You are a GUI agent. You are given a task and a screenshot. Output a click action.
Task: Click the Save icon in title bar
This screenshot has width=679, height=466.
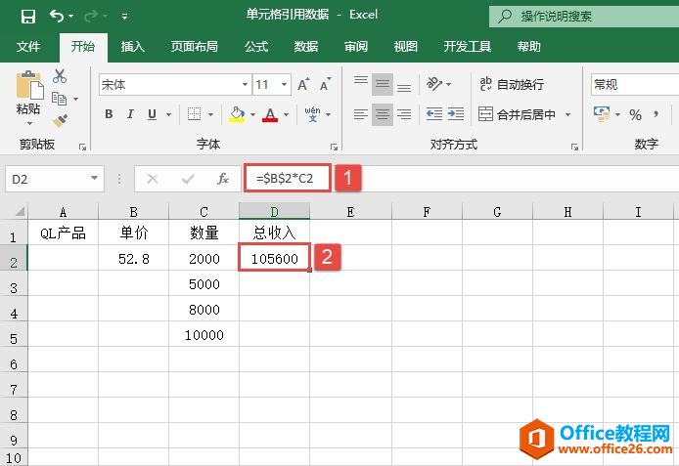[x=27, y=17]
